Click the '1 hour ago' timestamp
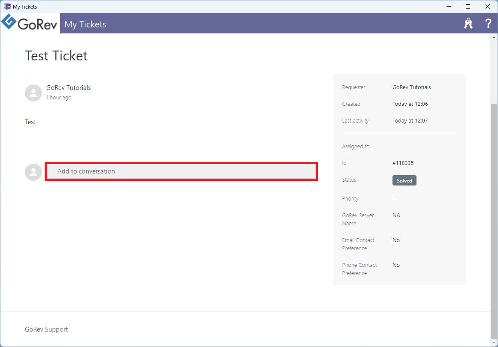 click(x=59, y=98)
